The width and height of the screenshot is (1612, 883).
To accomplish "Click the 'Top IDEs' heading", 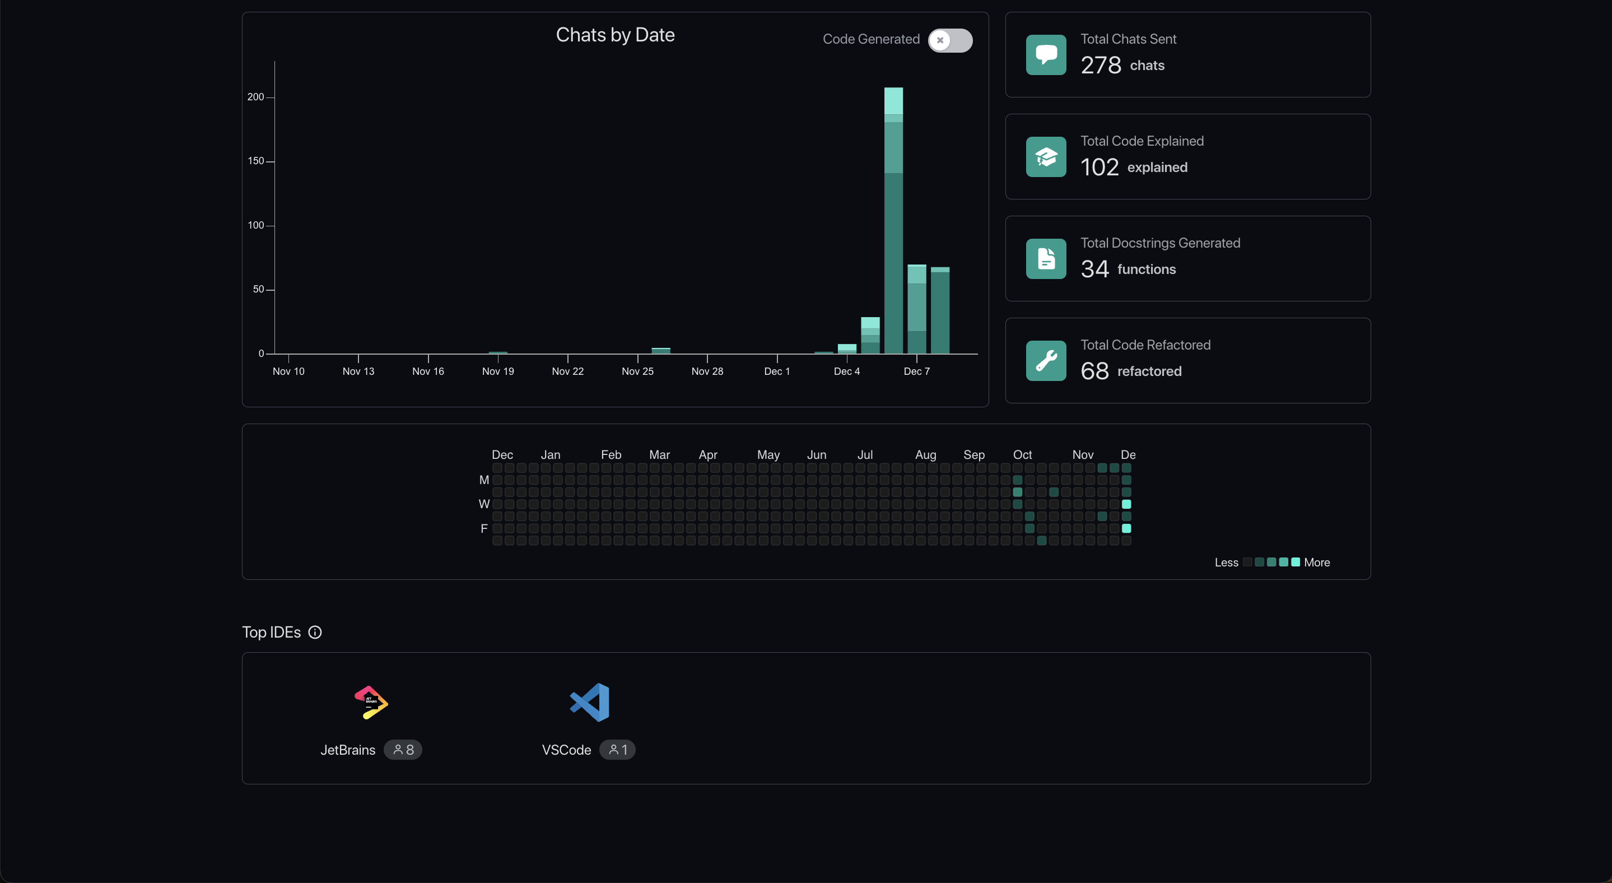I will (272, 632).
